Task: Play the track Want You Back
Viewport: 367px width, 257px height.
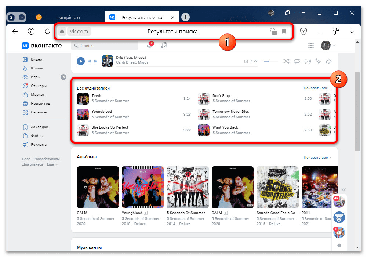Action: coord(204,130)
